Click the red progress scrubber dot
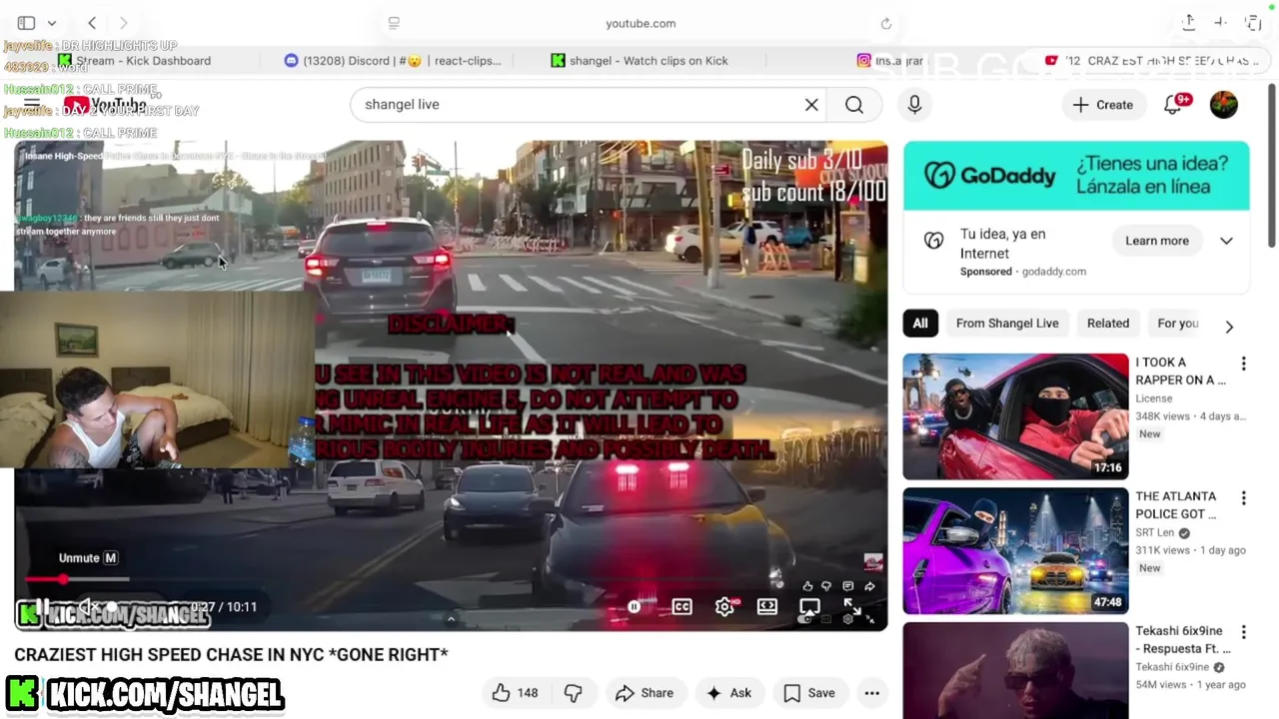This screenshot has height=719, width=1279. point(64,579)
